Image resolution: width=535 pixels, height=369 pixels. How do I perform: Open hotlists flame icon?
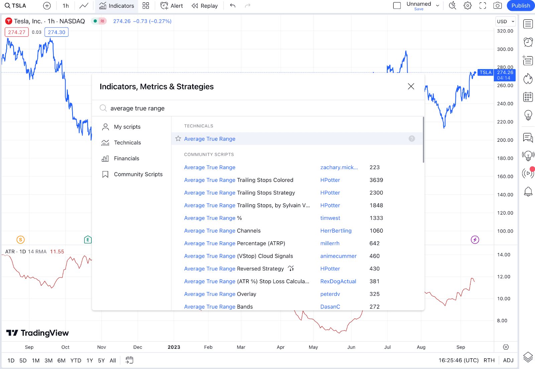[528, 79]
